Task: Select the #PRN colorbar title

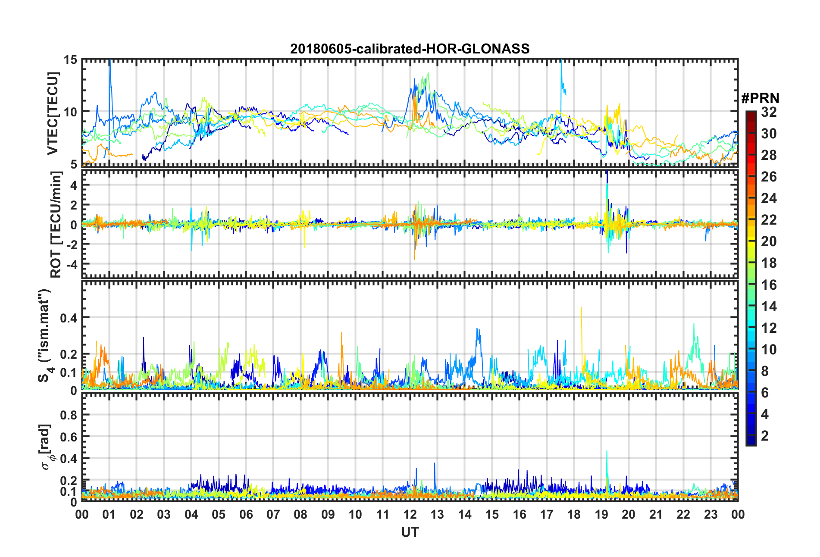Action: (x=760, y=98)
